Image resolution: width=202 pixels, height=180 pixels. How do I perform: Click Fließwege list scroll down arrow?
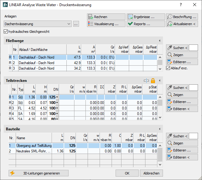pyautogui.click(x=160, y=69)
